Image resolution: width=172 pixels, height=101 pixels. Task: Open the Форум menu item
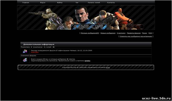point(43,2)
